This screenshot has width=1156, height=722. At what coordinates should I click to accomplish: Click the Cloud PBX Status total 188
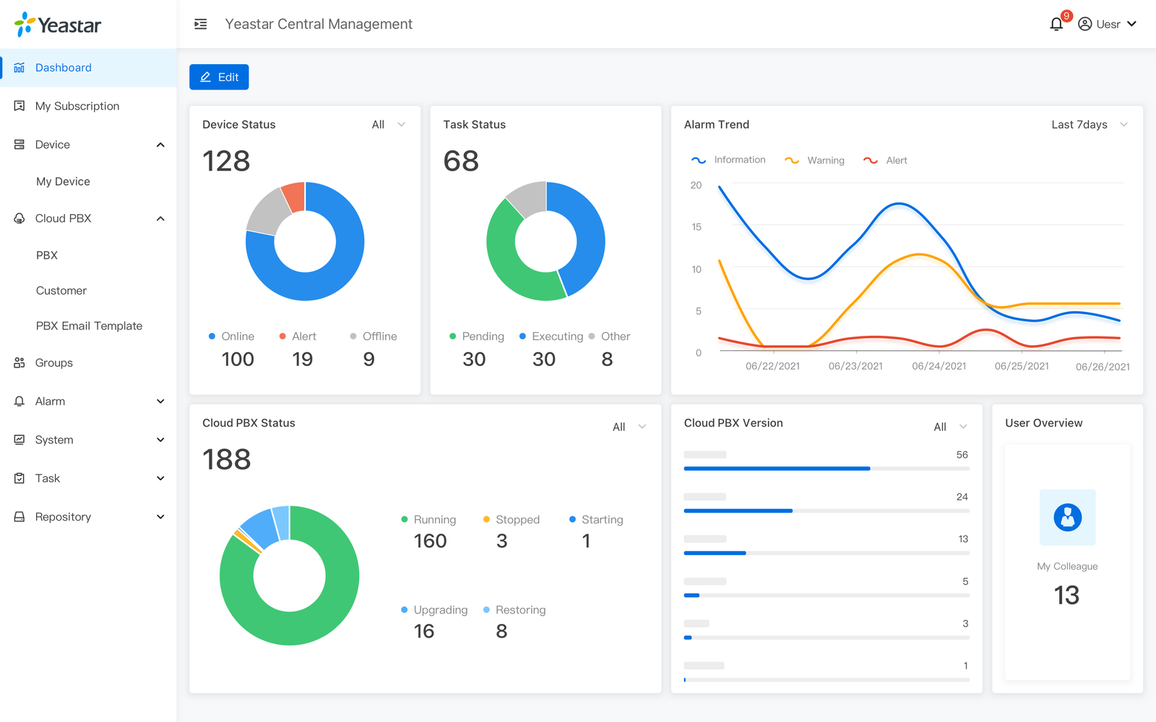[227, 459]
